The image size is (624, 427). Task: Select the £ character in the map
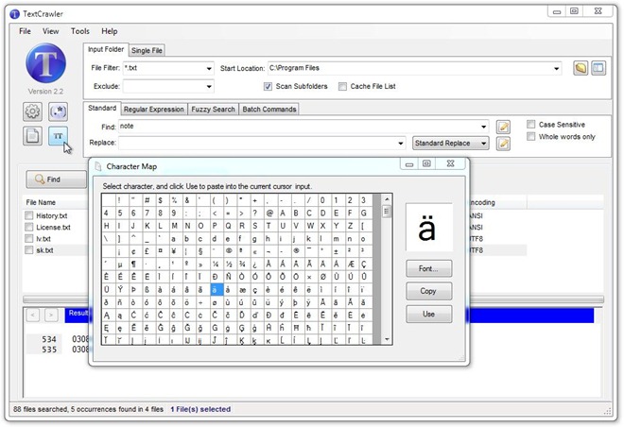(147, 251)
